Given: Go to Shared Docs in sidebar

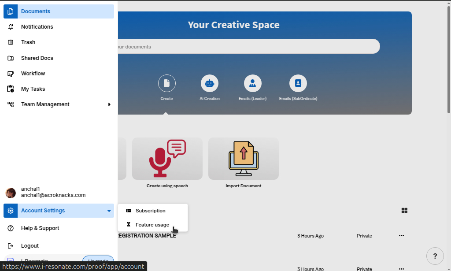Looking at the screenshot, I should pyautogui.click(x=37, y=58).
